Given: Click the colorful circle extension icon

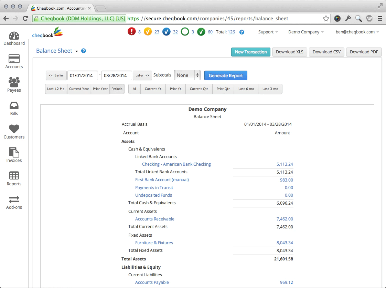Looking at the screenshot, I should (337, 19).
